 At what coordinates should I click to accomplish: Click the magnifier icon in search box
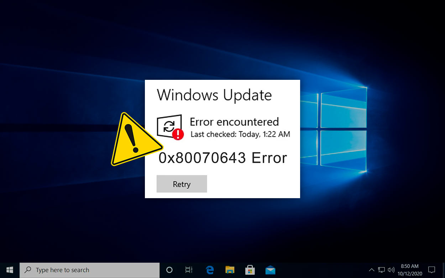(x=28, y=270)
